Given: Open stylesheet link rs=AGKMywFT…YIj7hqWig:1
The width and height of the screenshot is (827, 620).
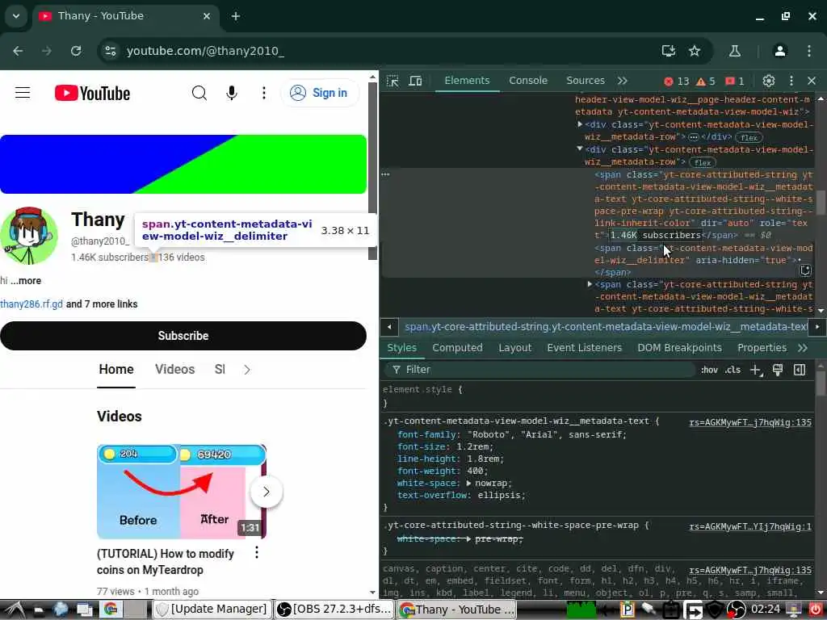Looking at the screenshot, I should 750,526.
